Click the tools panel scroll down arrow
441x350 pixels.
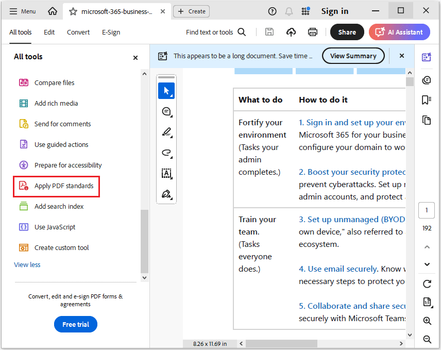[x=145, y=278]
